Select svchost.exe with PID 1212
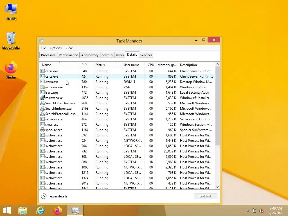This screenshot has width=288, height=216. click(127, 173)
